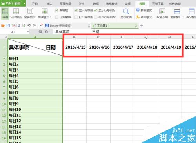
Task: Select row header 5
Action: tap(4, 76)
